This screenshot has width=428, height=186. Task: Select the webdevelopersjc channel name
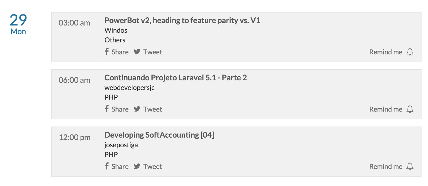point(129,87)
